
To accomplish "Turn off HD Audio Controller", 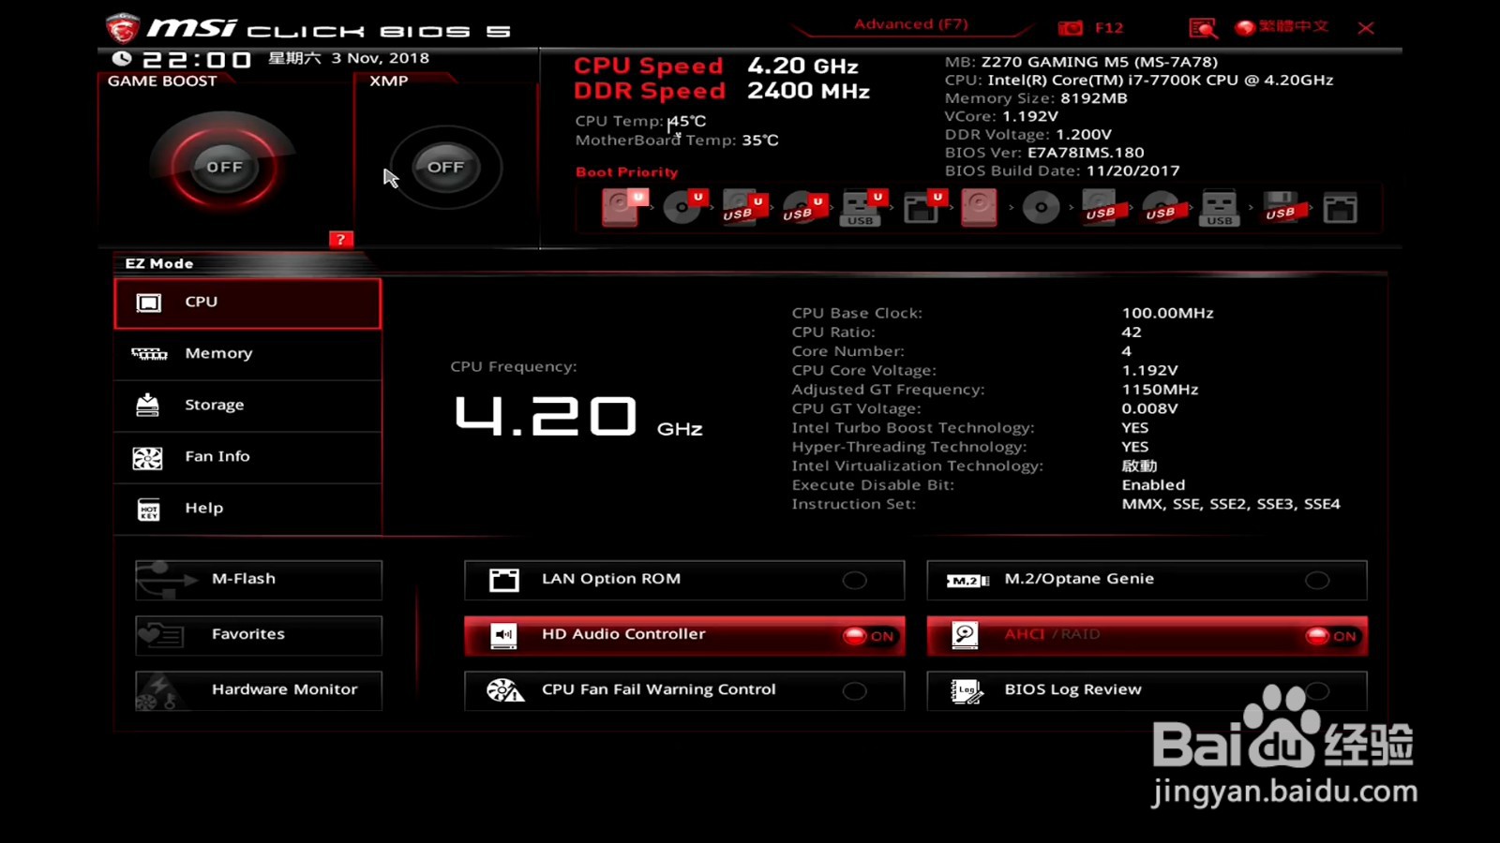I will tap(684, 635).
